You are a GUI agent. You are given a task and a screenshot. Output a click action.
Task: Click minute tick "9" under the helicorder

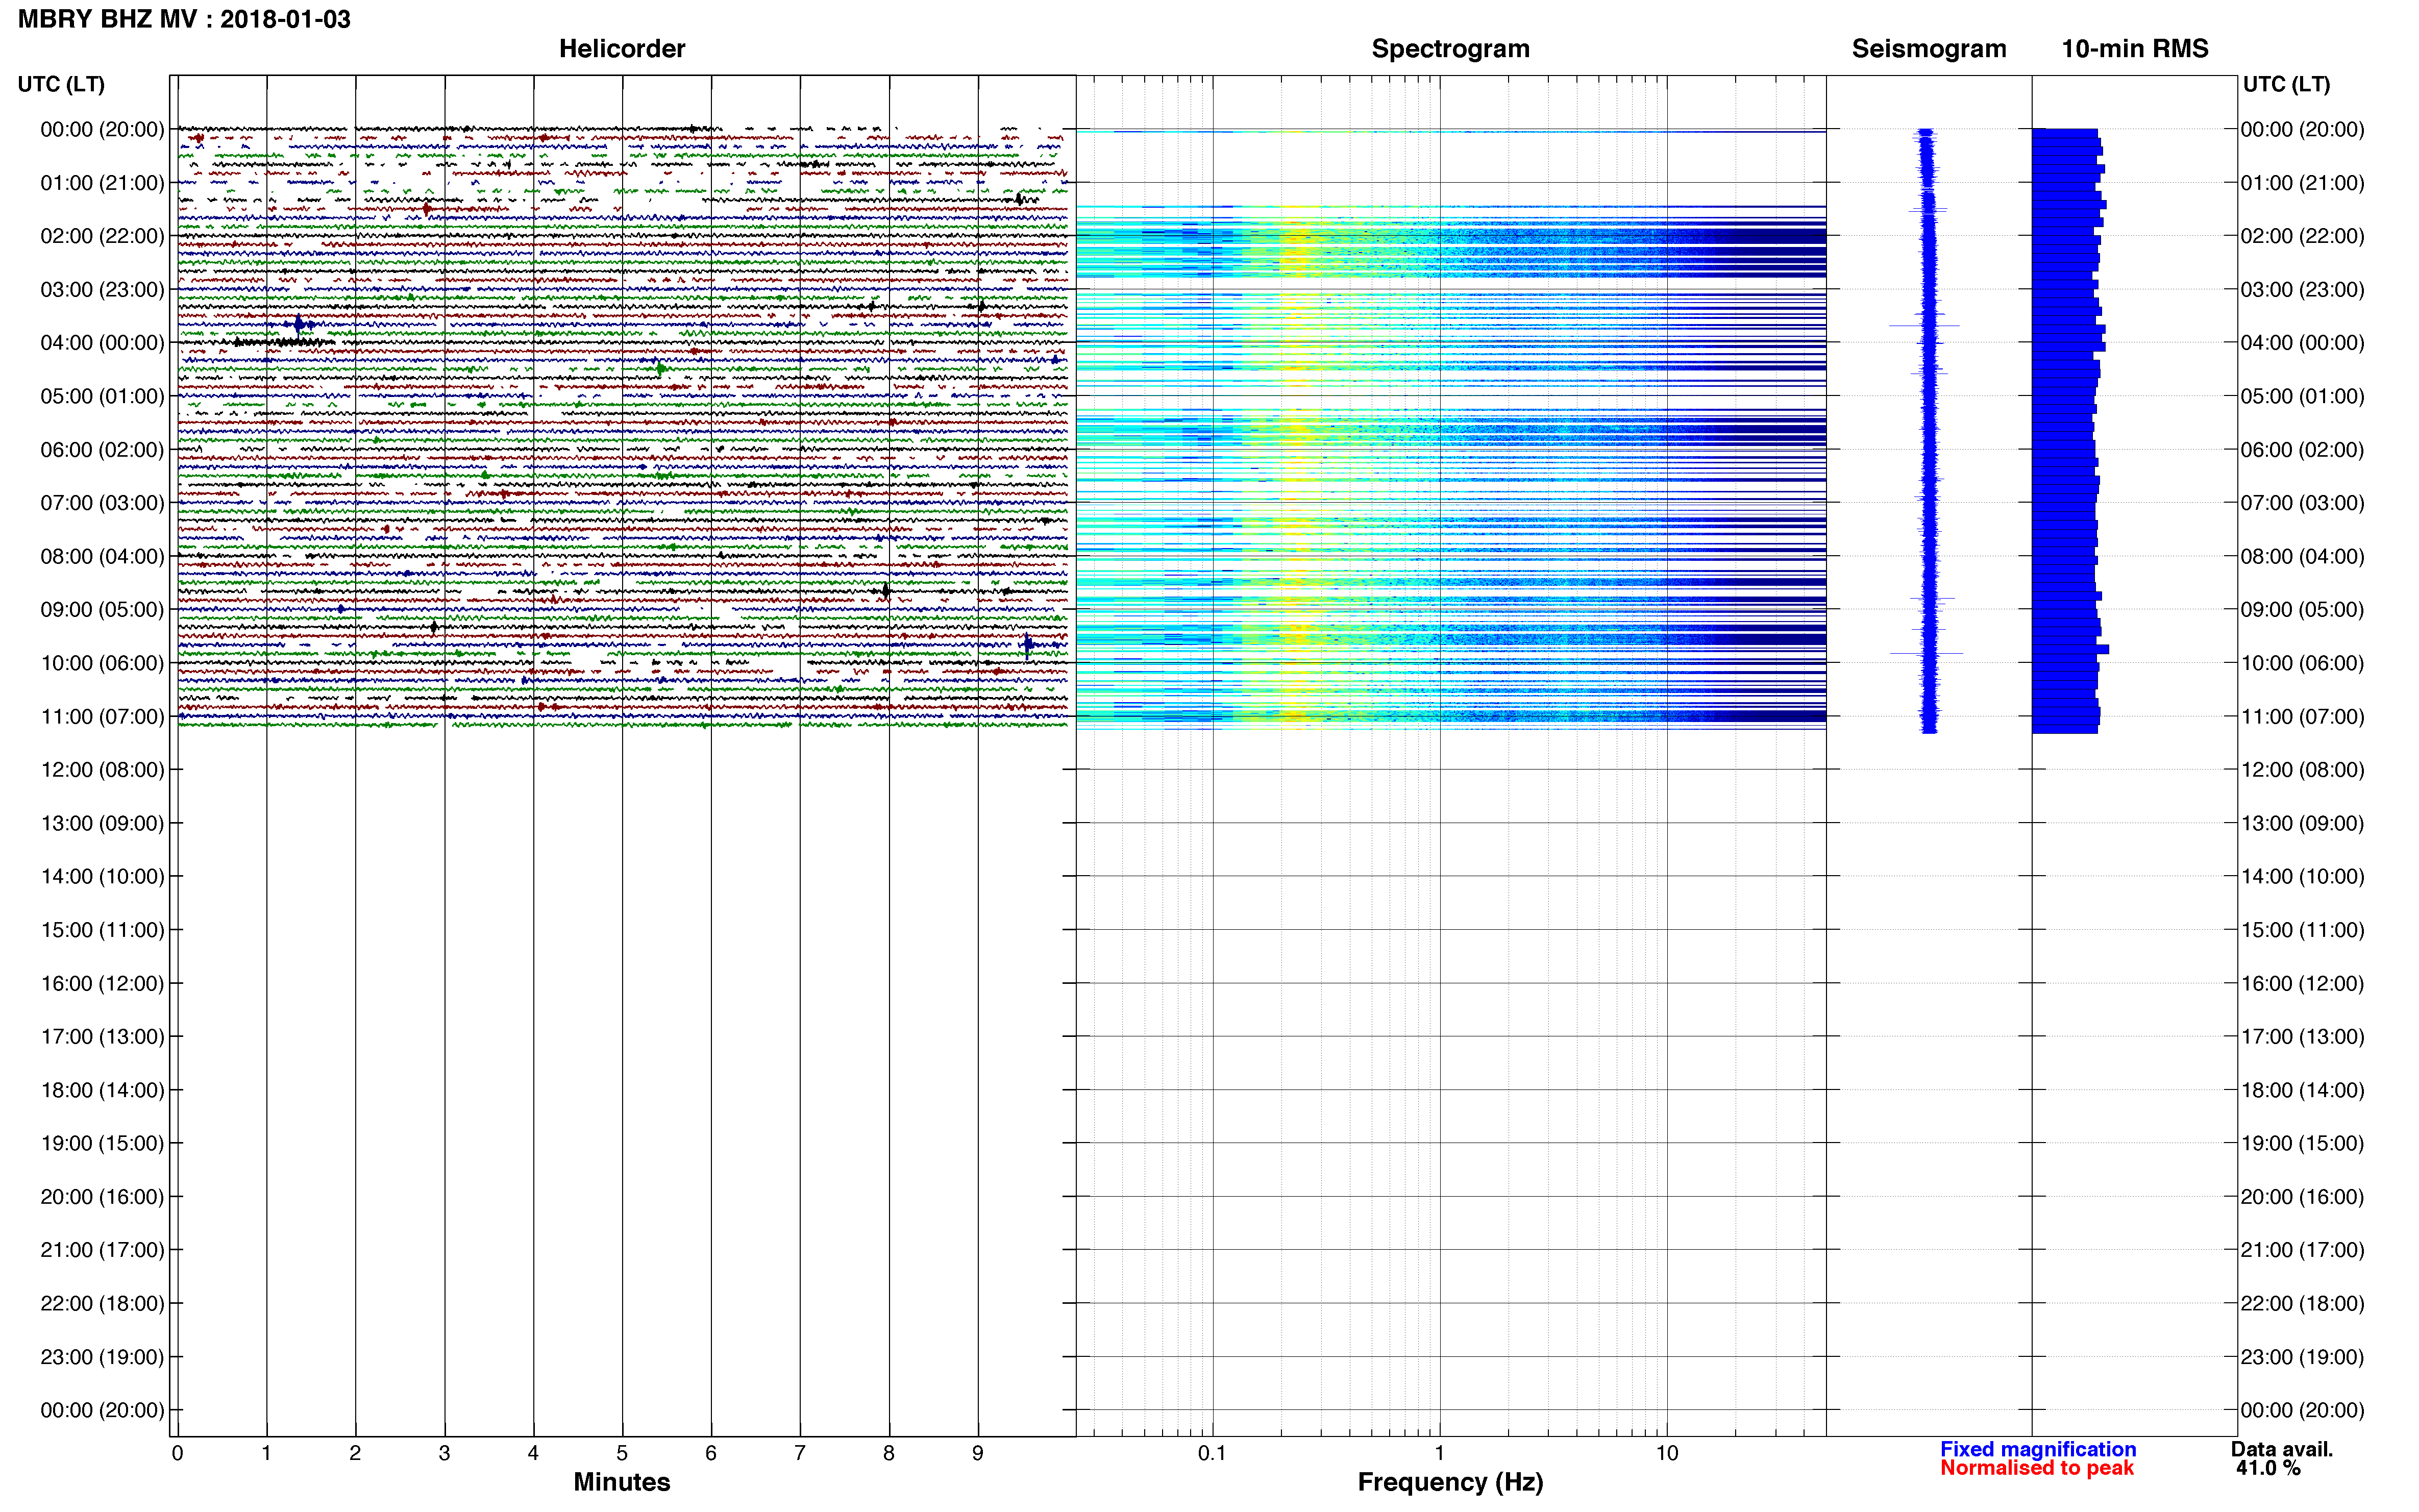tap(978, 1453)
